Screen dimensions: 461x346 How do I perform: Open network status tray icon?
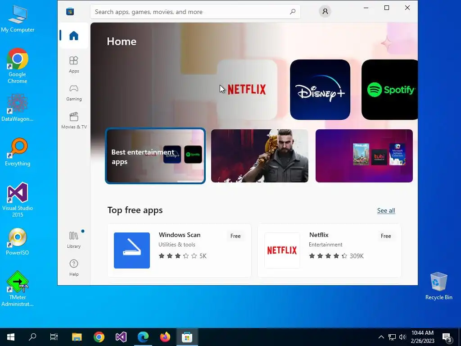click(392, 337)
